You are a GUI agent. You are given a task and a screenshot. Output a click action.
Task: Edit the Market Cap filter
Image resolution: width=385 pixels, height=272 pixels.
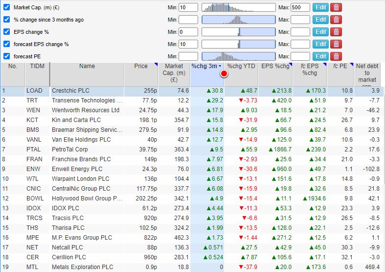coord(320,7)
